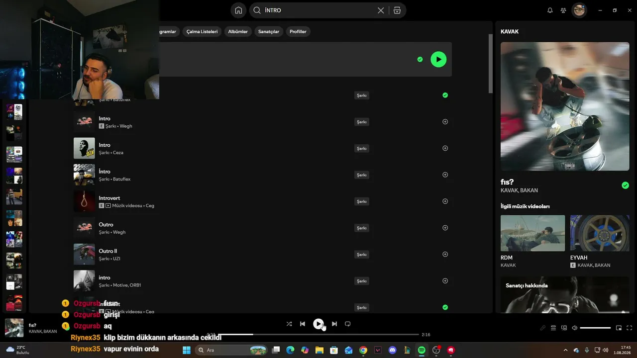Open the connect to a device icon
This screenshot has width=637, height=358.
(x=564, y=328)
